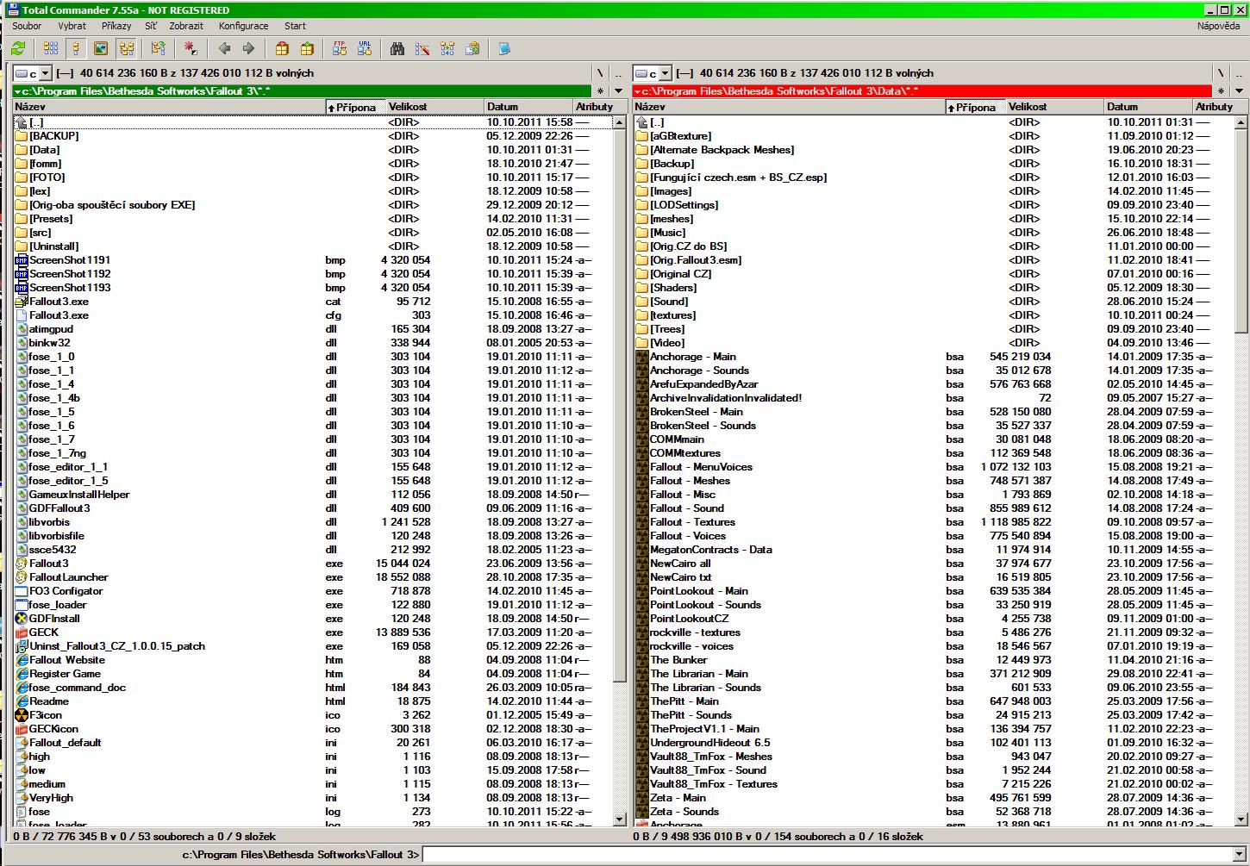The image size is (1250, 866).
Task: Go back with the left arrow icon
Action: tap(224, 49)
